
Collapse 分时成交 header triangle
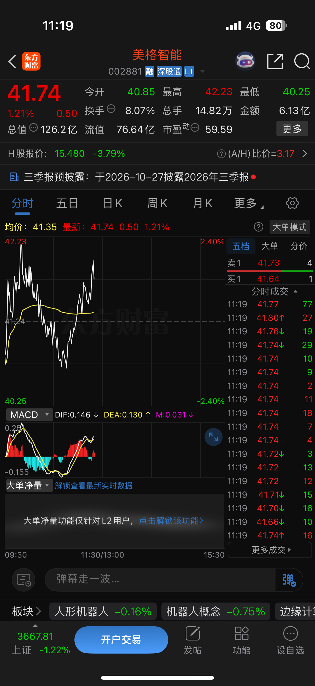pyautogui.click(x=295, y=292)
